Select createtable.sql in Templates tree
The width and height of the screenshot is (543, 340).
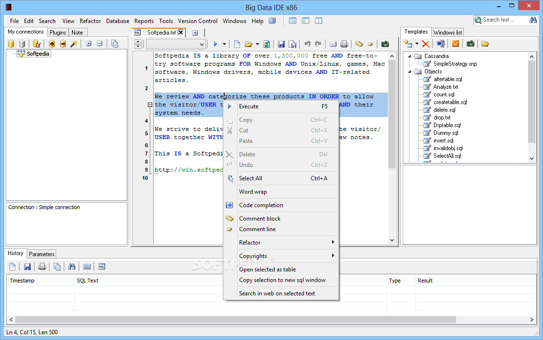(450, 102)
